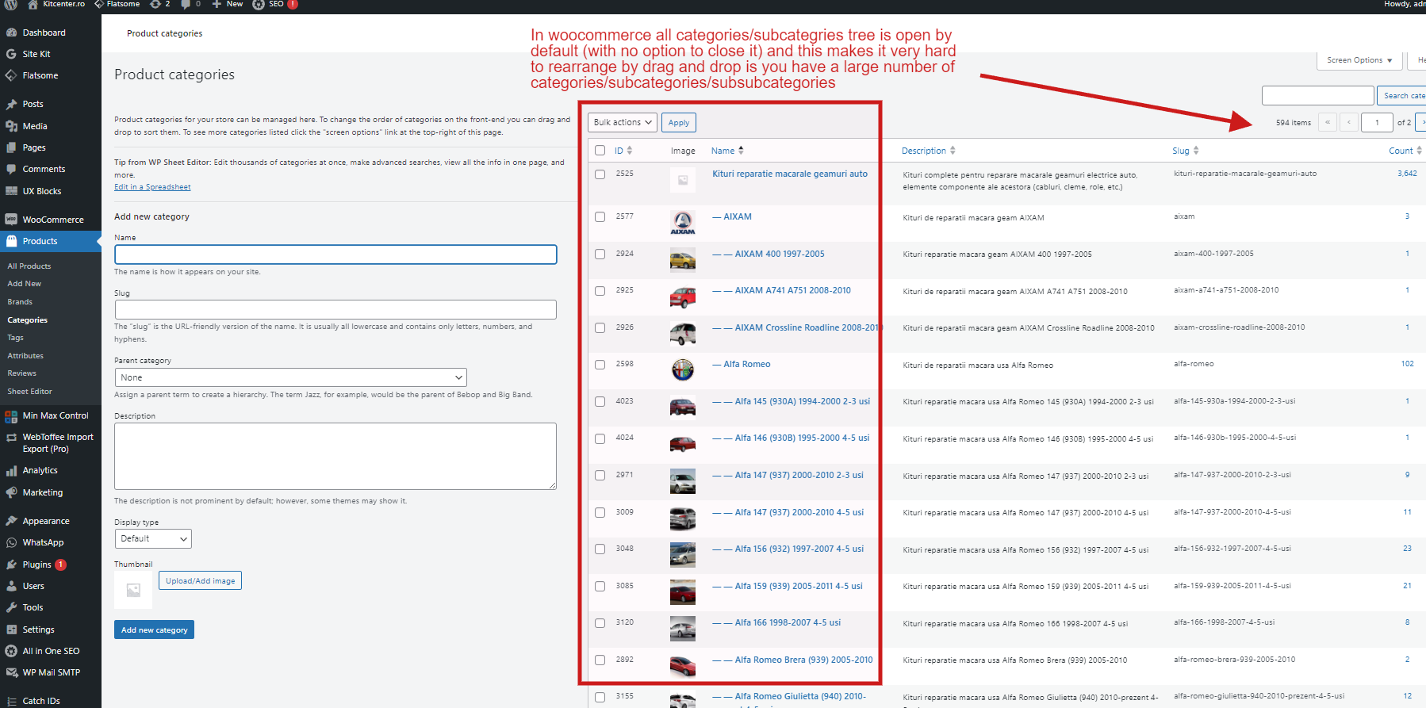
Task: Open the Tags submenu item
Action: tap(16, 338)
